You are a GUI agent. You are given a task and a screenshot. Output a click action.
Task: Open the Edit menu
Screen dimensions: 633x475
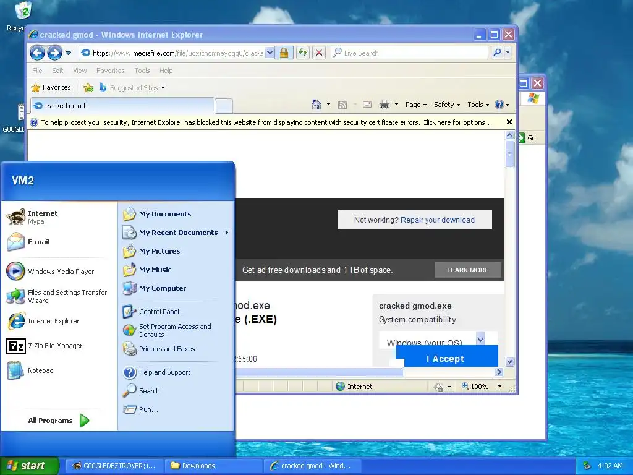57,71
